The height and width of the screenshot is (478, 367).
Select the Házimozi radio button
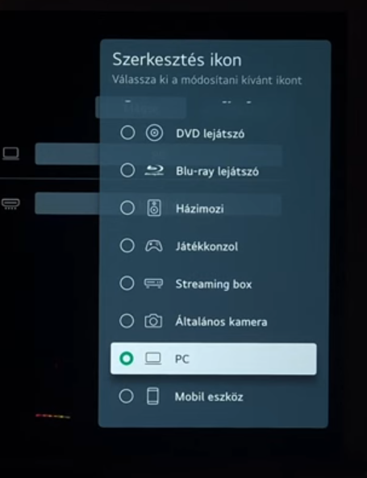(127, 208)
